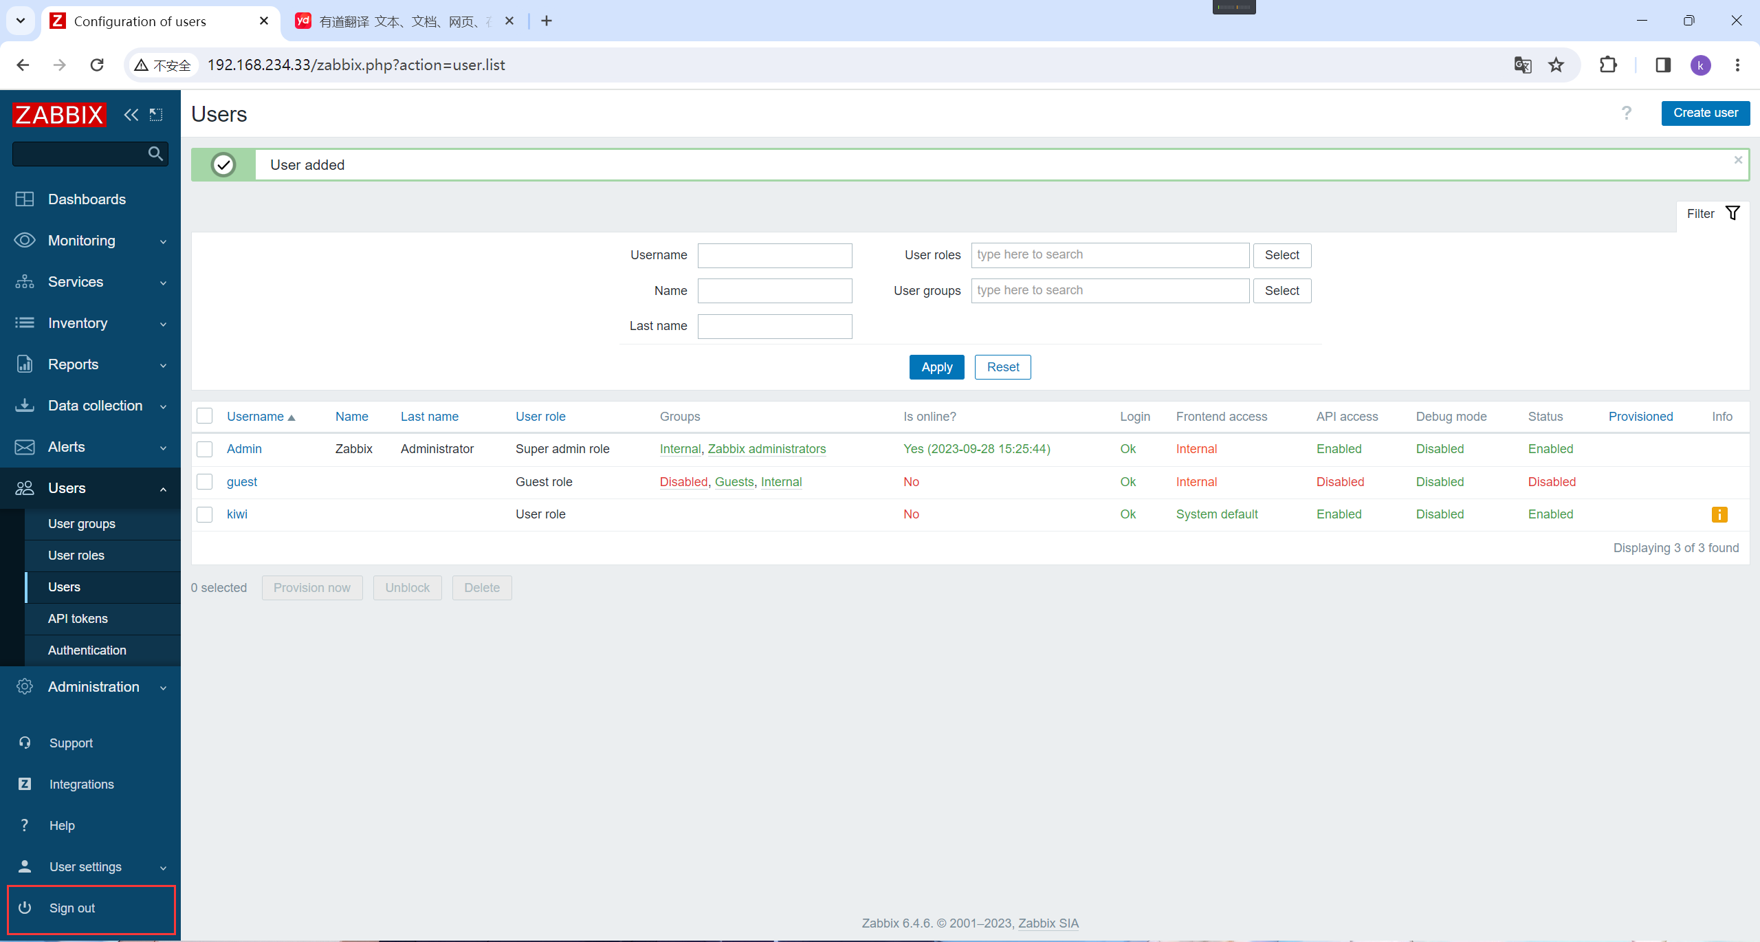Open the Zabbix administrators group link
This screenshot has width=1760, height=942.
click(x=767, y=449)
